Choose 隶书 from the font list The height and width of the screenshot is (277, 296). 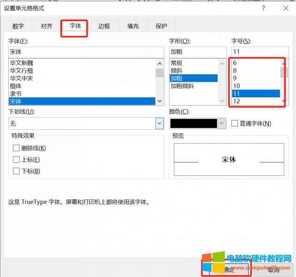point(82,94)
